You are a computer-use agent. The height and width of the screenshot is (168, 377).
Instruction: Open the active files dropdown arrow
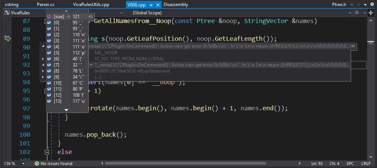click(365, 5)
